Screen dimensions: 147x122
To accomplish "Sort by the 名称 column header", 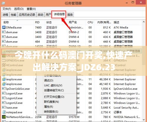I will coord(6,22).
